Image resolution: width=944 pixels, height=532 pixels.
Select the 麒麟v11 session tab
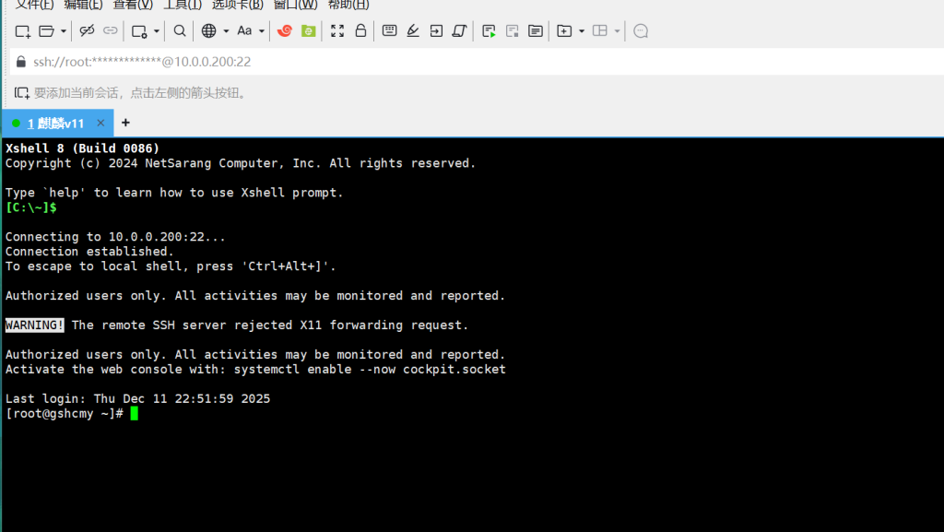click(55, 123)
